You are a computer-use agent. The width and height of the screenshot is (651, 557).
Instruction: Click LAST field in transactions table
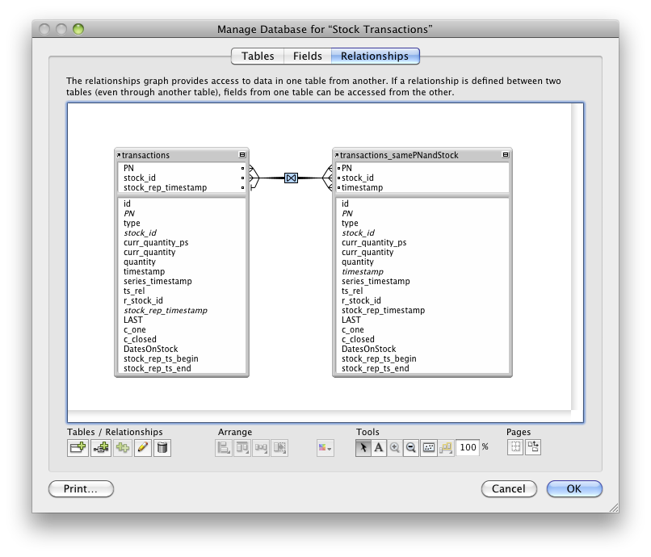[132, 320]
